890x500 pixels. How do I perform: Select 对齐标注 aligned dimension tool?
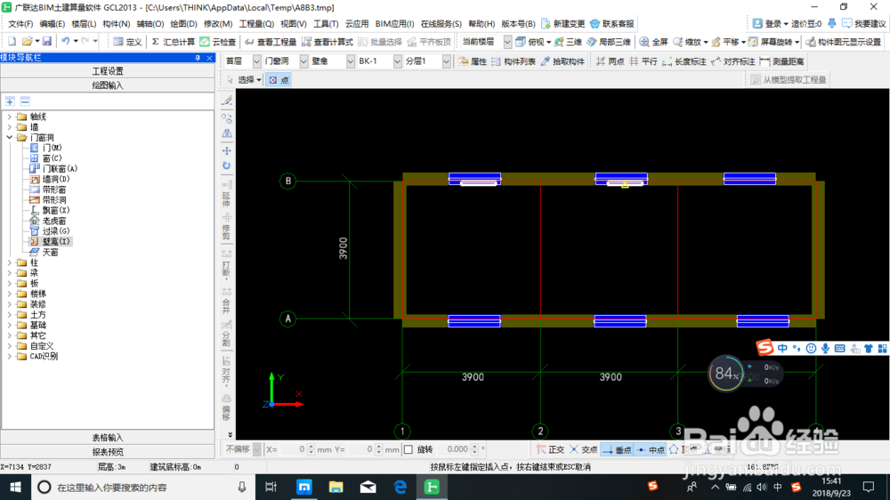pos(732,61)
